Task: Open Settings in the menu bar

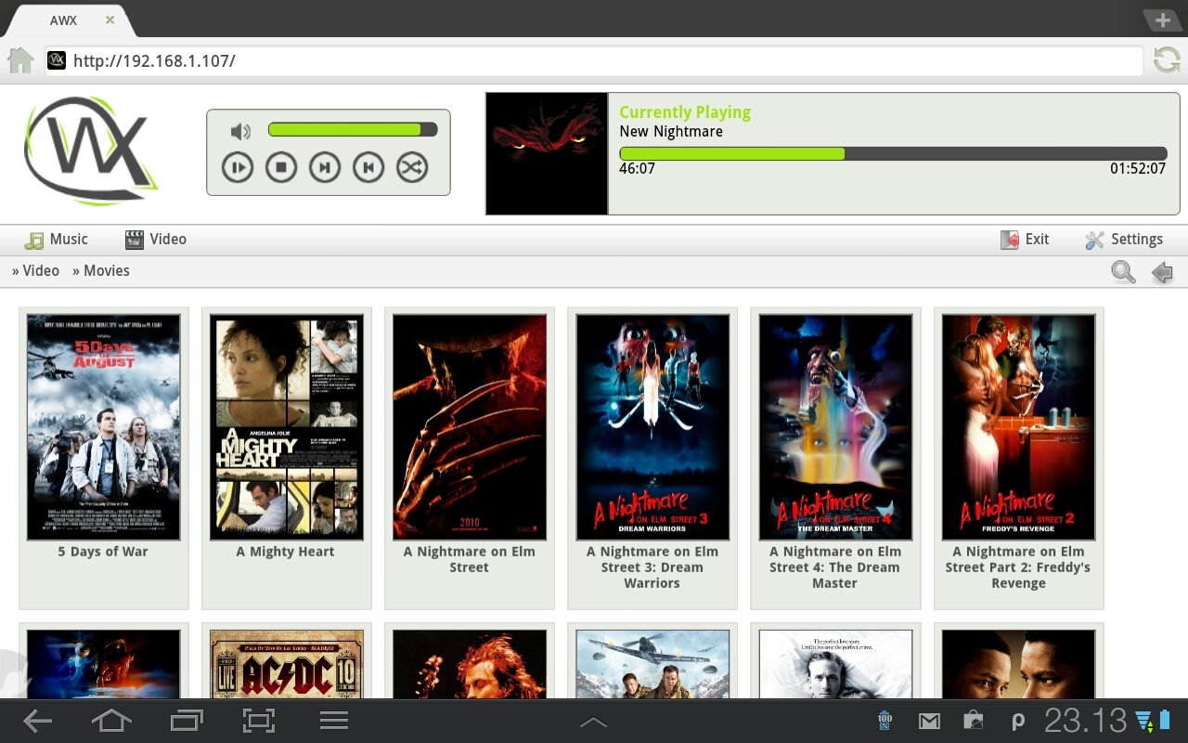Action: pos(1124,240)
